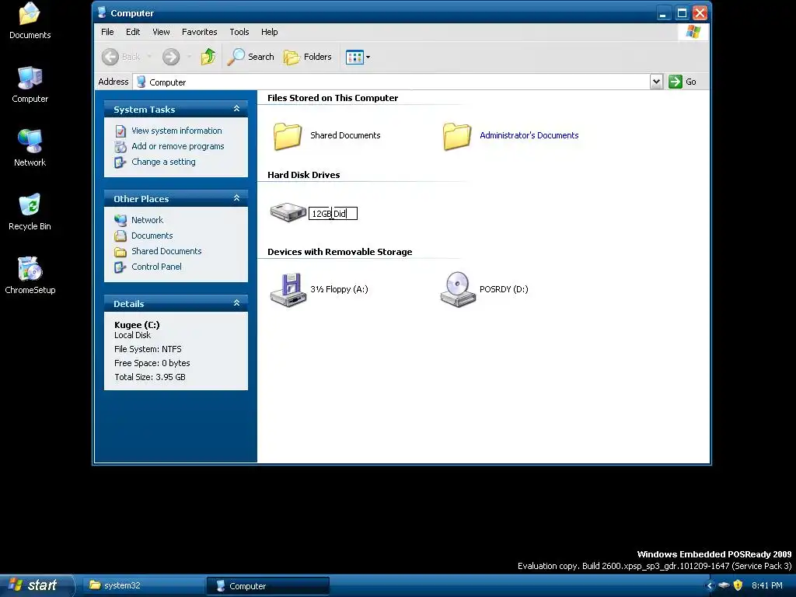The height and width of the screenshot is (597, 796).
Task: Click the taskbar clock showing 8:41 PM
Action: click(766, 586)
